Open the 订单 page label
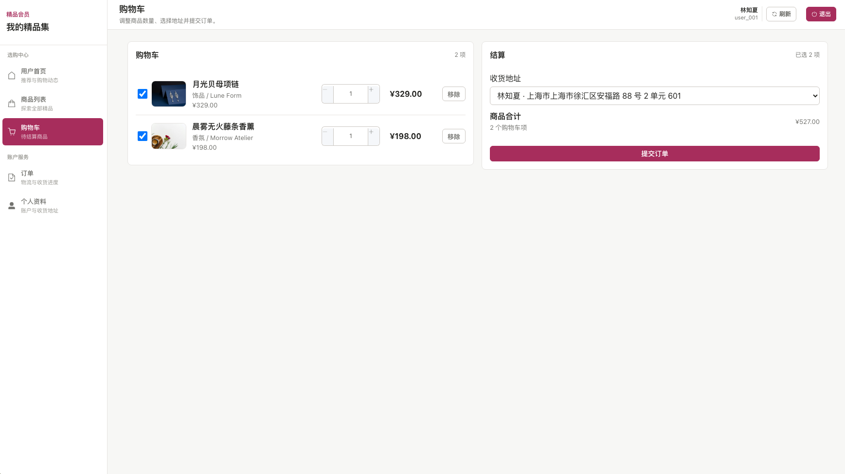This screenshot has height=474, width=845. coord(27,174)
